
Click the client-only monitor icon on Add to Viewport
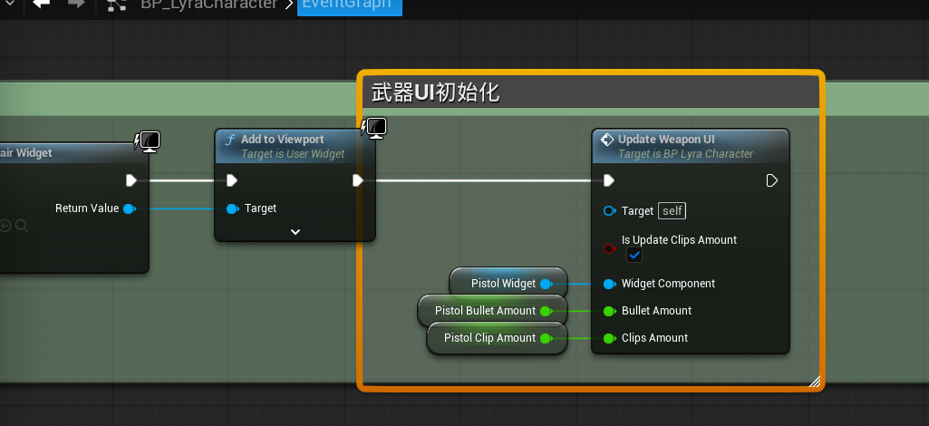point(375,129)
